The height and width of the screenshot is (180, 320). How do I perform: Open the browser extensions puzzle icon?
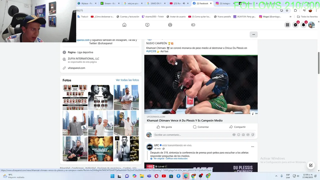tap(295, 10)
